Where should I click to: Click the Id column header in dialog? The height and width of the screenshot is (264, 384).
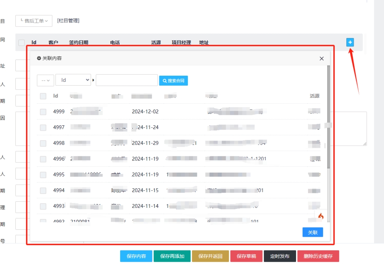click(56, 96)
